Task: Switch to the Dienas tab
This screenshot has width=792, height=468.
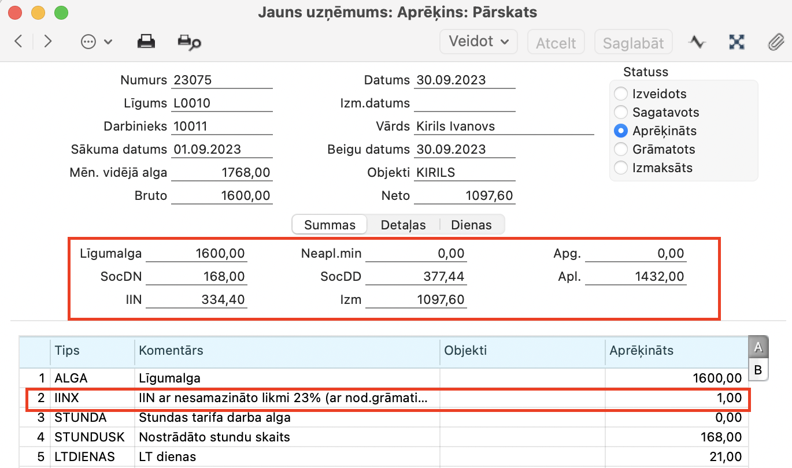Action: [x=471, y=225]
